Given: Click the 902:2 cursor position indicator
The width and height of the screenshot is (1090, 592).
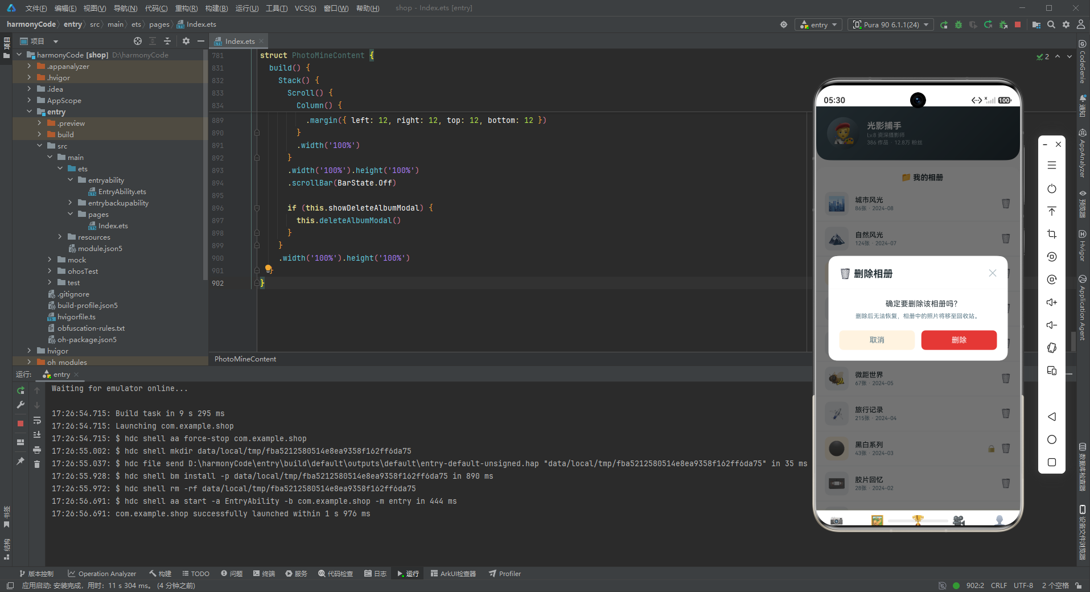Looking at the screenshot, I should pos(975,585).
